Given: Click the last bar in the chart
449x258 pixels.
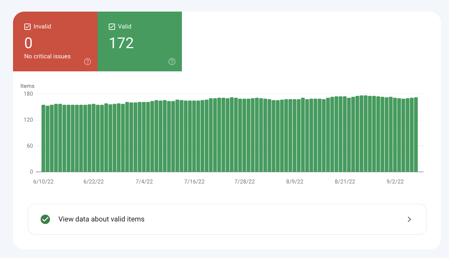Looking at the screenshot, I should [x=416, y=135].
